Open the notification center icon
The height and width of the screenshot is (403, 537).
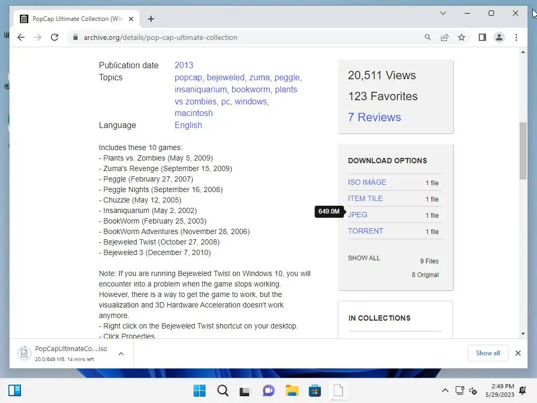(523, 390)
